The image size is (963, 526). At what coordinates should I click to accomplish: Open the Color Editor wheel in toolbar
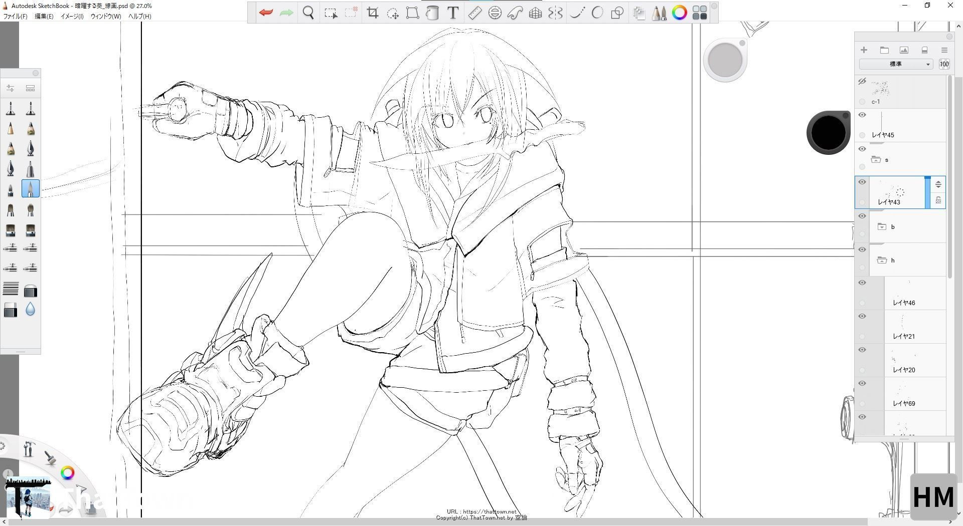point(679,13)
